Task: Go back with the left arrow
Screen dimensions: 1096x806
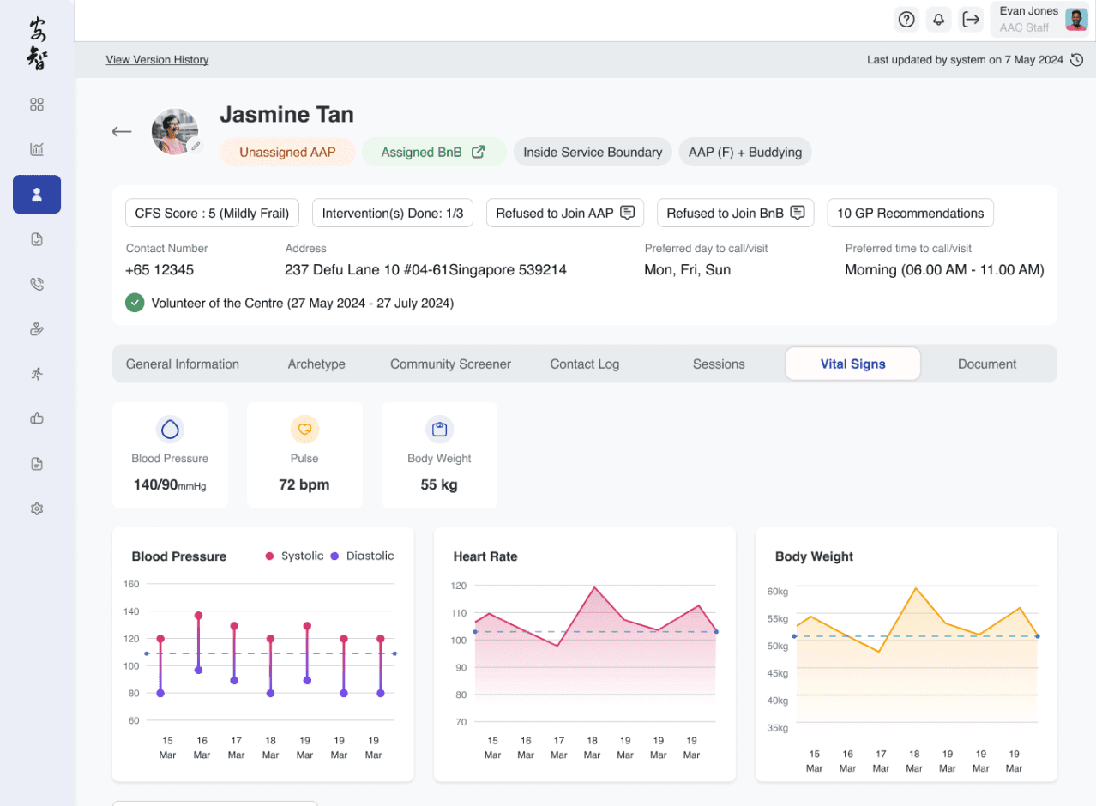Action: pyautogui.click(x=122, y=131)
